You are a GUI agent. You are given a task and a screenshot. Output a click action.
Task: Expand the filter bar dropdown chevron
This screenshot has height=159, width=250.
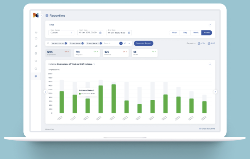[x=129, y=43]
